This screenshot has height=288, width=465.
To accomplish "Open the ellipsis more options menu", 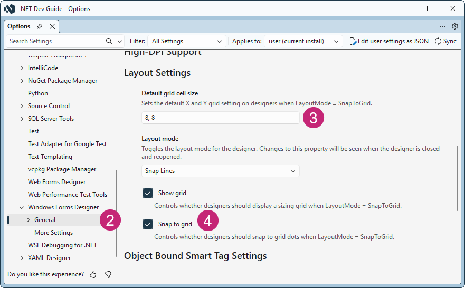I will coord(442,26).
